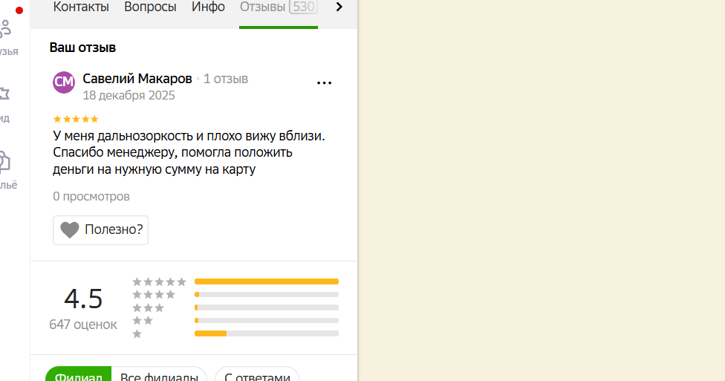Click the 'Ваш отзыв' heading

[82, 48]
